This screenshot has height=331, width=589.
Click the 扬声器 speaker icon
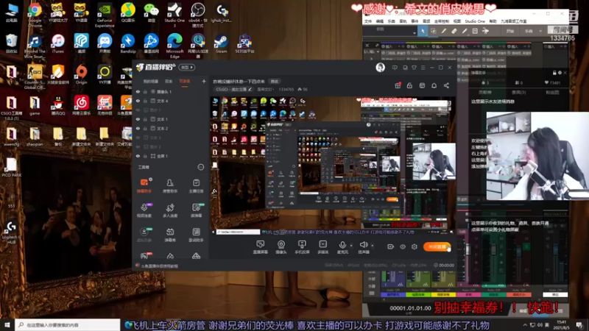363,245
